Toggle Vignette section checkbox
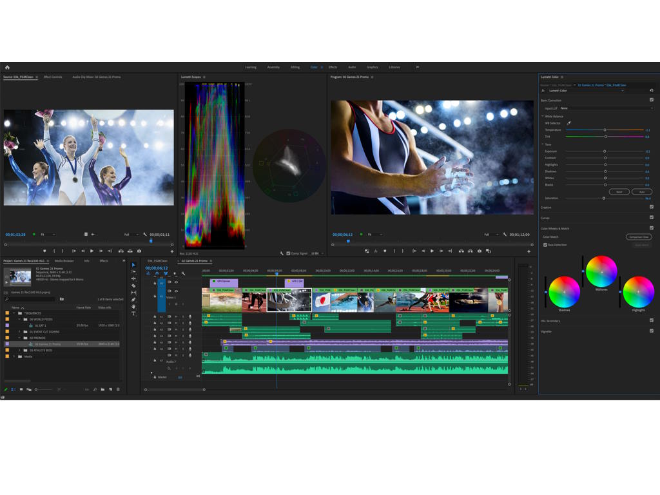The image size is (660, 495). (x=652, y=331)
